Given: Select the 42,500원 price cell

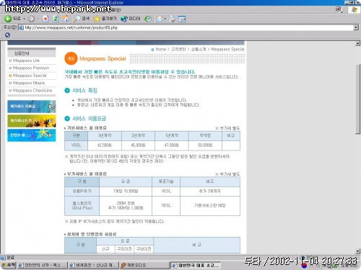Looking at the screenshot, I should pyautogui.click(x=105, y=145).
